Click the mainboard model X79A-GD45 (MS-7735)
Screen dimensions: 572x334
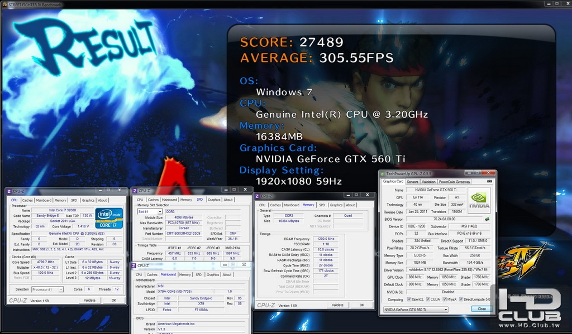tap(184, 292)
